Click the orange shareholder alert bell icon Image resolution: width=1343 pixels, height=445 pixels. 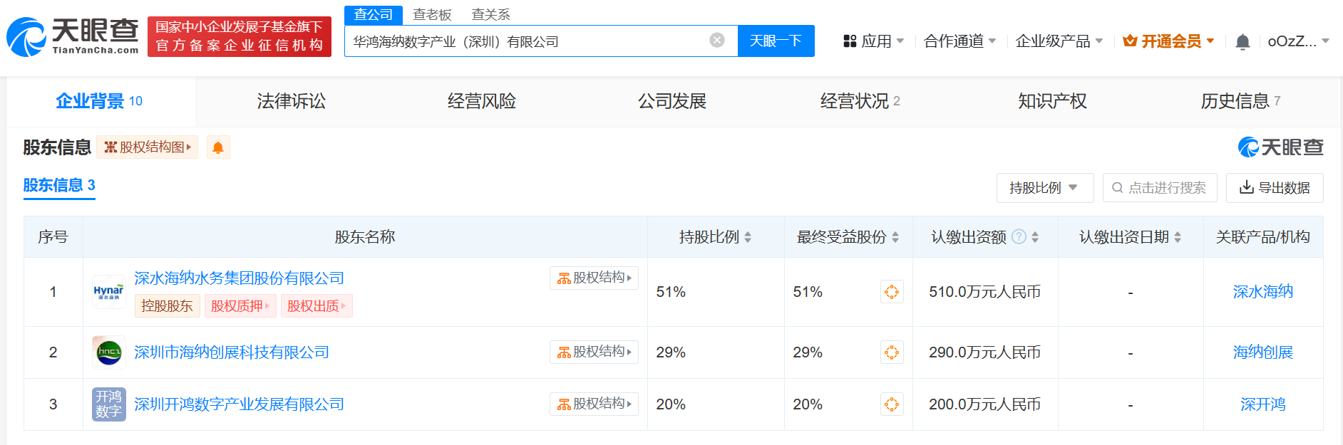(218, 147)
